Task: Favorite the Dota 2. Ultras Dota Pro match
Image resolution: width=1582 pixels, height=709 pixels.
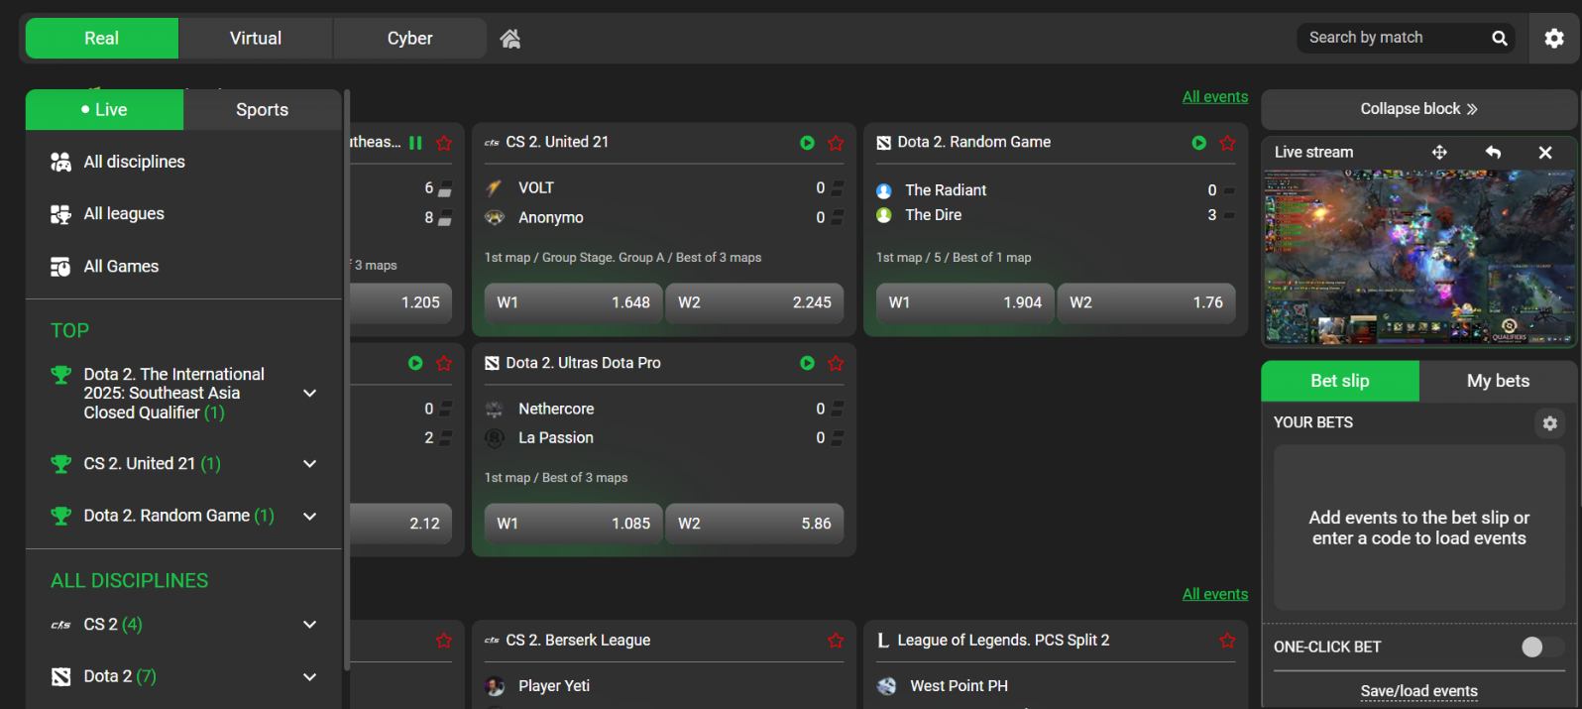Action: (x=836, y=364)
